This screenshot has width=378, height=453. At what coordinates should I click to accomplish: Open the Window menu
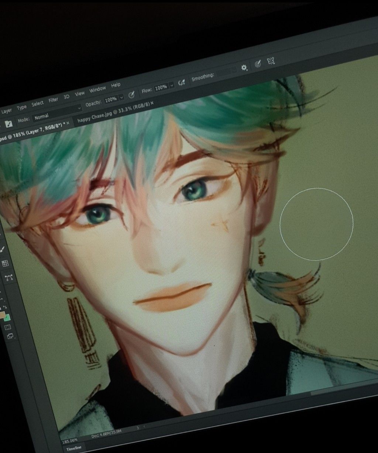click(x=97, y=89)
